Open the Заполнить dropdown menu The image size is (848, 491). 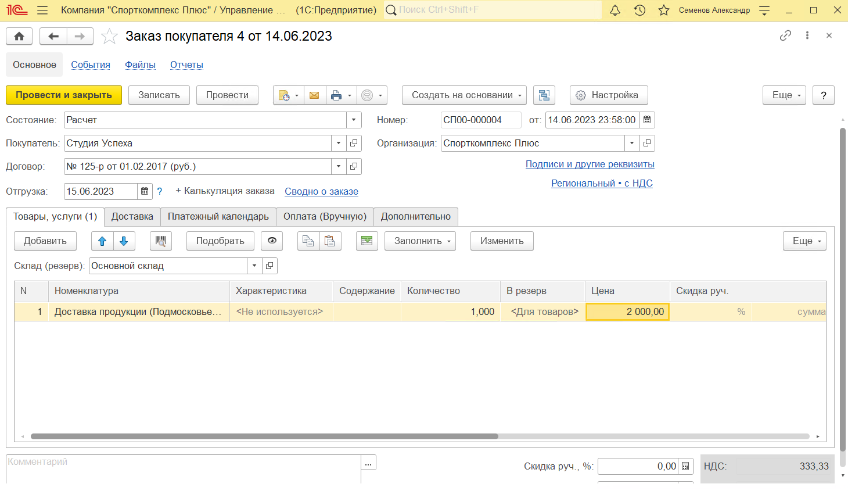click(x=420, y=241)
